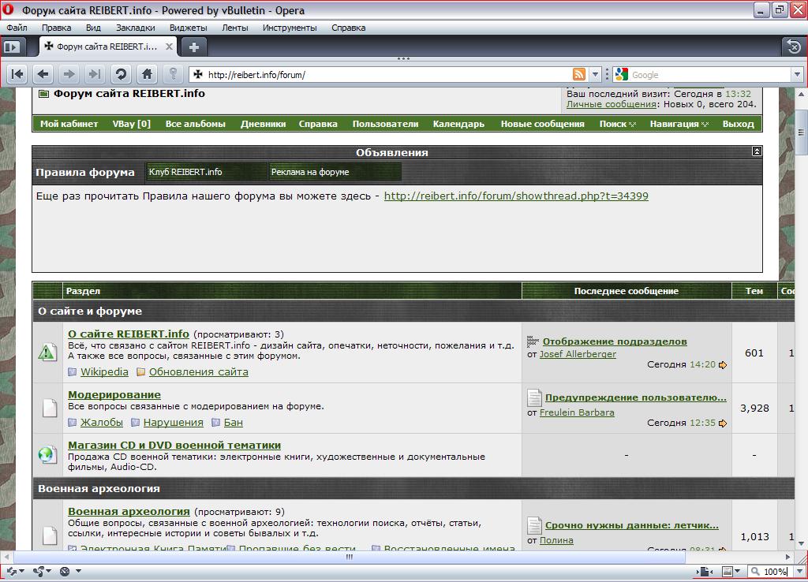Image resolution: width=808 pixels, height=582 pixels.
Task: Click the key-shaped Wand password button
Action: click(x=173, y=75)
